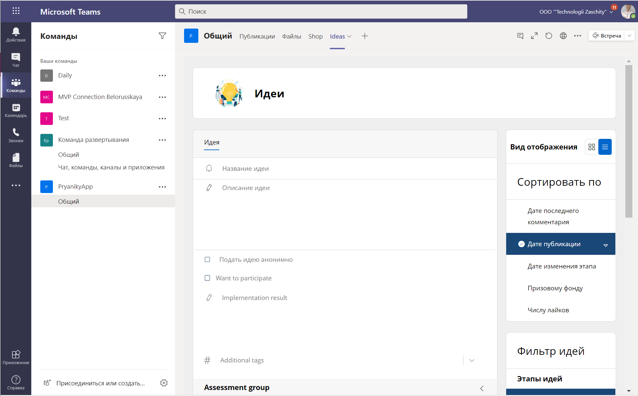Open the Файлы section in sidebar
The image size is (638, 396).
(x=16, y=160)
